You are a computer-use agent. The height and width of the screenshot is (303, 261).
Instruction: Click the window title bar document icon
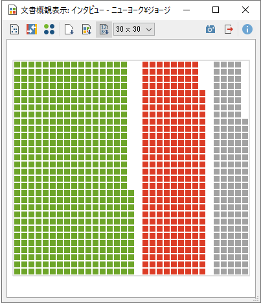tap(12, 10)
